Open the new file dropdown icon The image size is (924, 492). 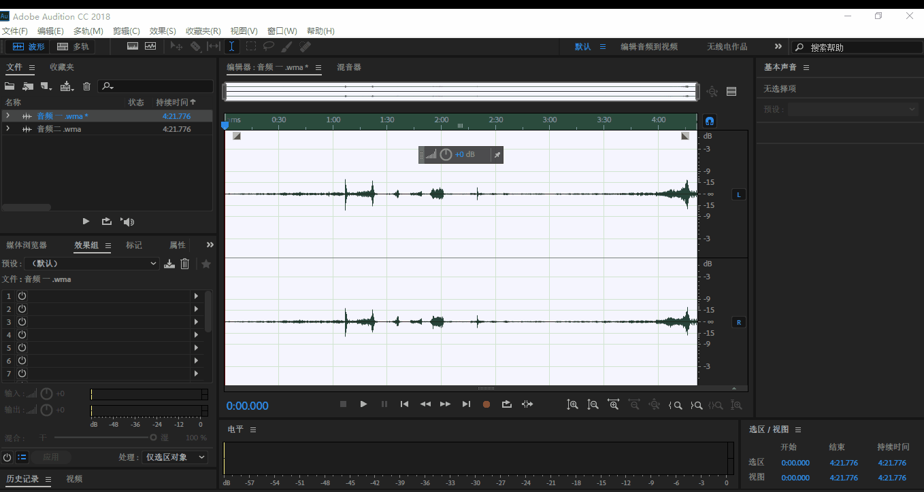[x=46, y=86]
